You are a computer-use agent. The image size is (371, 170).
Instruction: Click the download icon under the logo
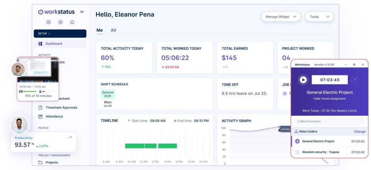(60, 22)
